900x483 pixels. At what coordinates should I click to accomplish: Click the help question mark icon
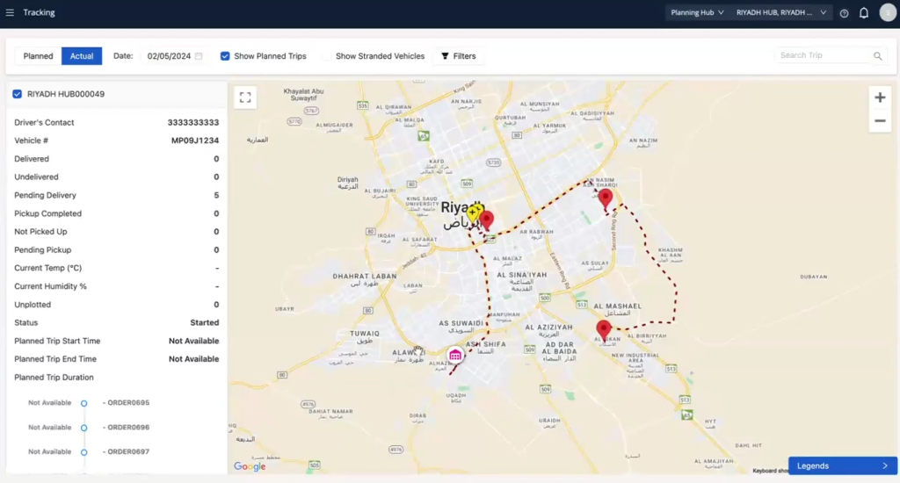[844, 13]
